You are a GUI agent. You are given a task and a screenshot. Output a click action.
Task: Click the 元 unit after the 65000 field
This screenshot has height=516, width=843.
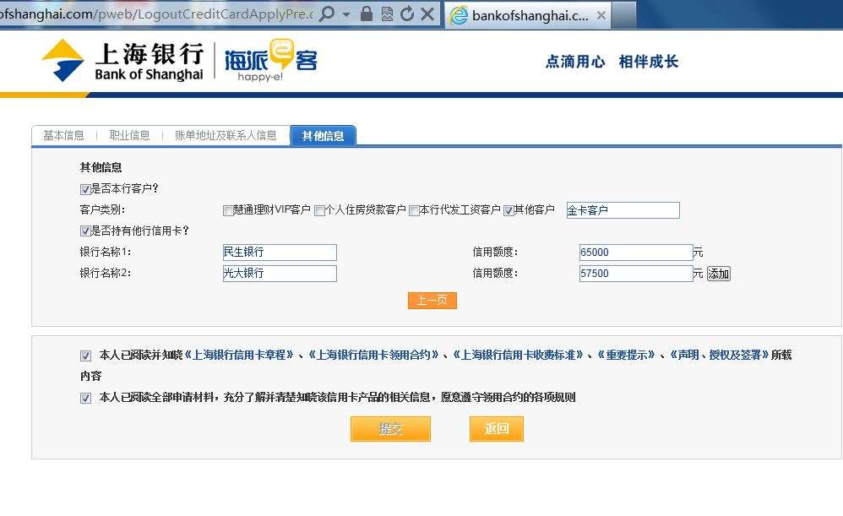[698, 252]
